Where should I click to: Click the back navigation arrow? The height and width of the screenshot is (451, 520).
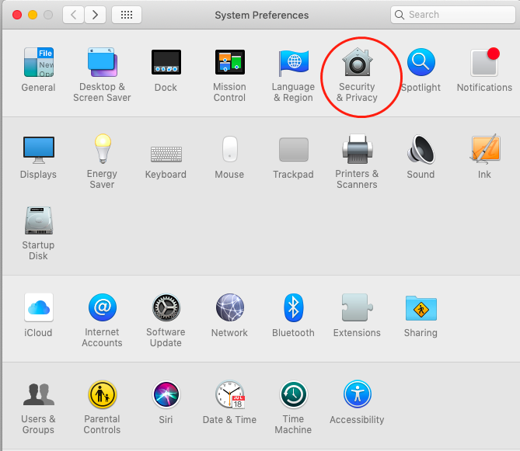coord(73,15)
